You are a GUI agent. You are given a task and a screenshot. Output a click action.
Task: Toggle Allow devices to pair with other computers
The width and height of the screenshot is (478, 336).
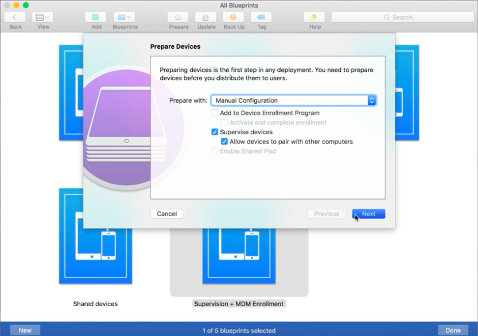tap(224, 142)
